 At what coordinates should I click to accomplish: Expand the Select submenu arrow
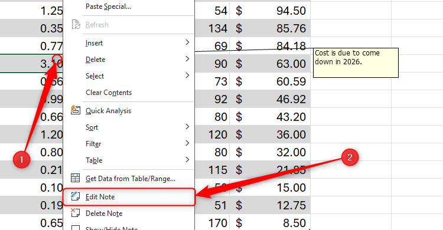click(187, 75)
